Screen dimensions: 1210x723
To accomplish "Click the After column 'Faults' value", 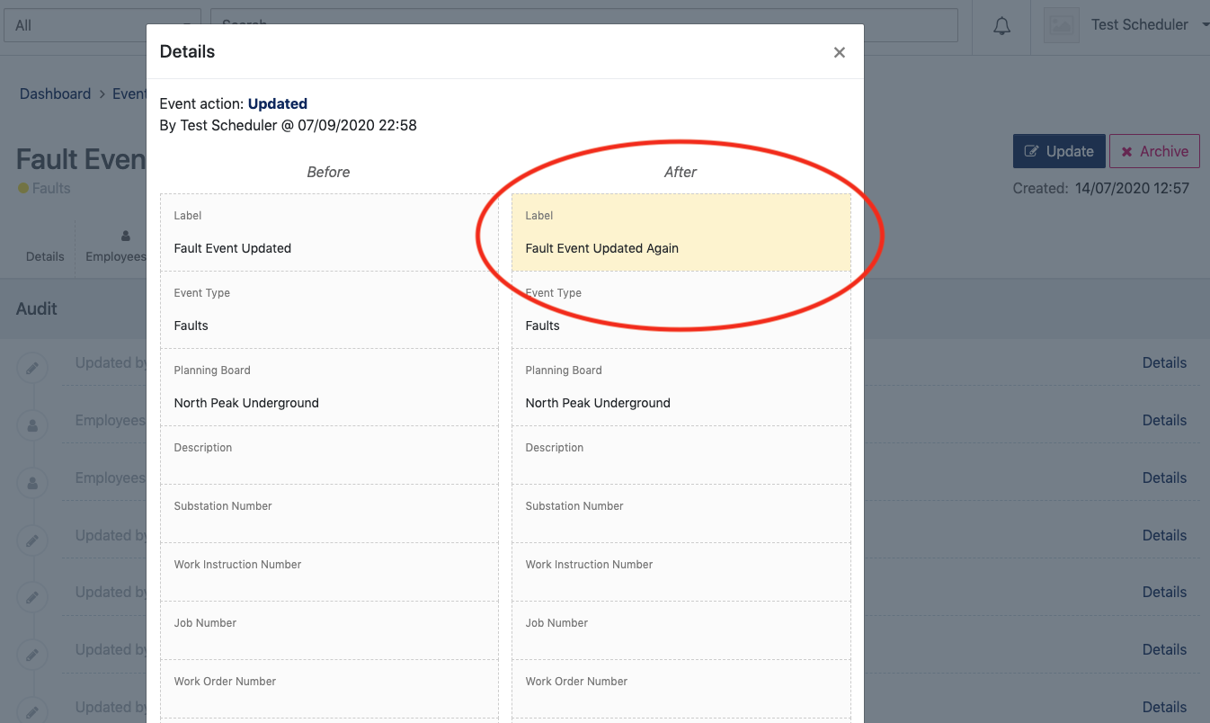I will point(542,326).
